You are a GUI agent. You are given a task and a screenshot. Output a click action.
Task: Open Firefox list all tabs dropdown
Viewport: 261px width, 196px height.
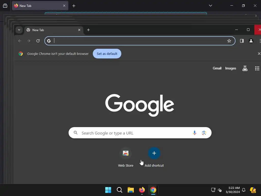click(210, 6)
